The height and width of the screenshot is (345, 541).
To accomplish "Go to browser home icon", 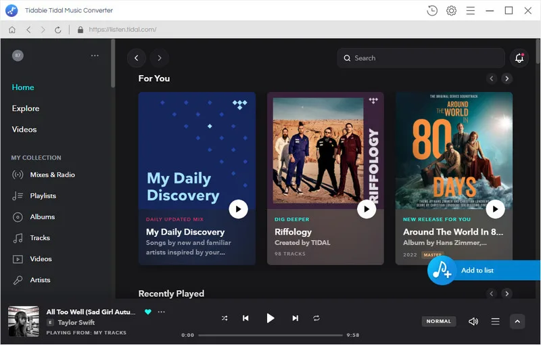I will [x=12, y=30].
